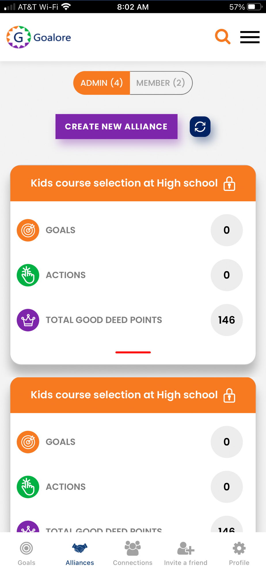Viewport: 266px width, 575px height.
Task: Open the Goals tab in bottom bar
Action: click(x=26, y=554)
